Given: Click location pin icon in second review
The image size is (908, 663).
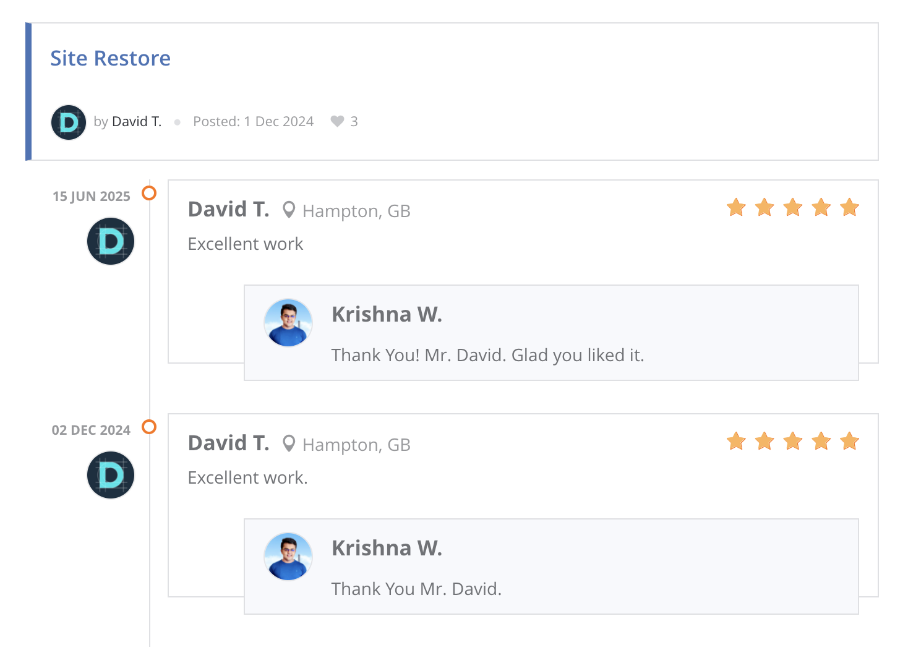Looking at the screenshot, I should click(x=289, y=444).
